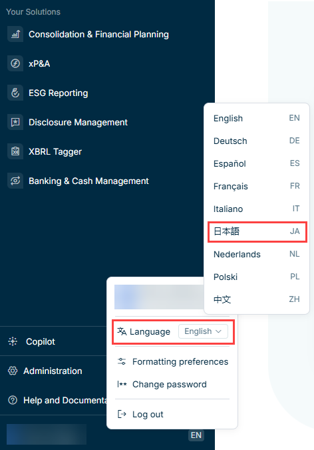
Task: Select English from the language list
Action: (257, 118)
